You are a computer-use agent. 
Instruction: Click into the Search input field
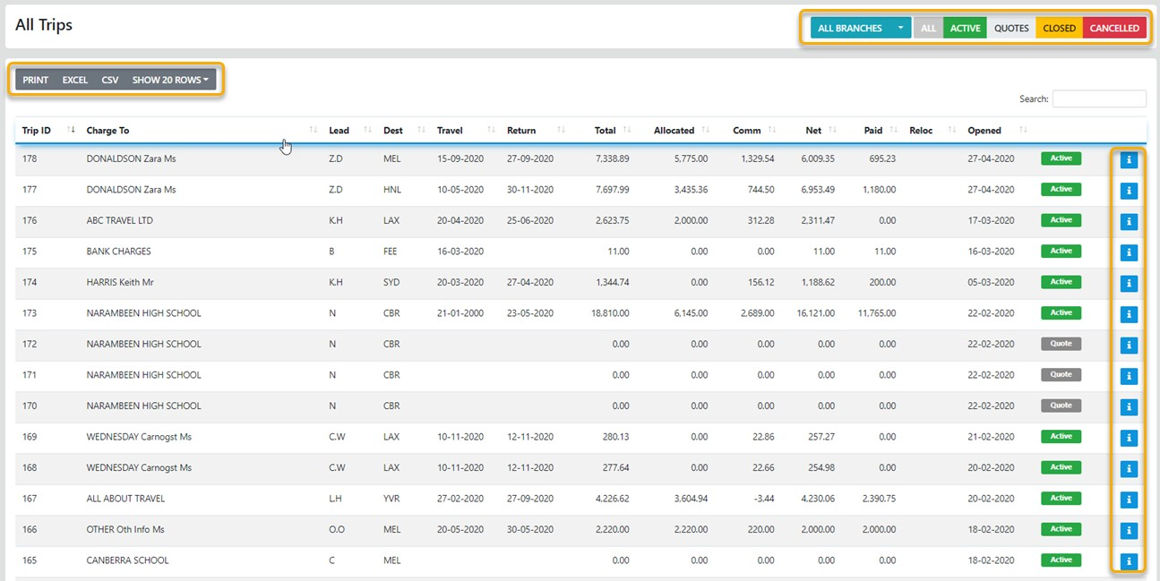pos(1098,99)
